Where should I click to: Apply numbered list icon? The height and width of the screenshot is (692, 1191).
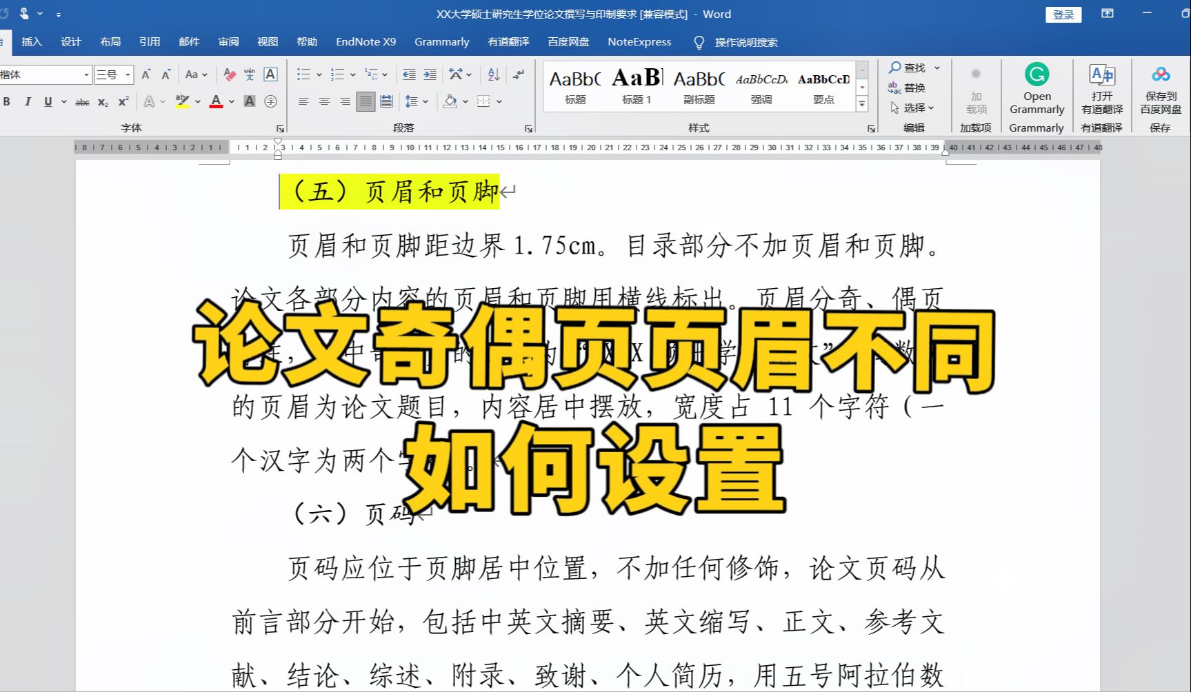point(337,74)
